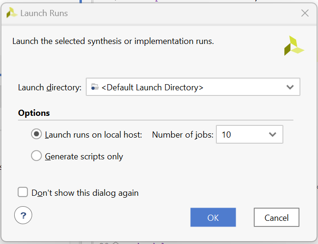Click the Cancel button
Image resolution: width=318 pixels, height=244 pixels.
276,217
